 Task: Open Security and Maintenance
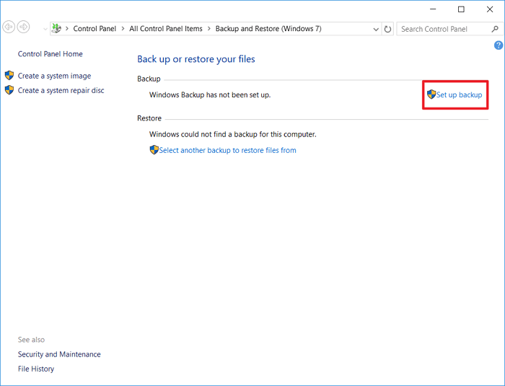[x=59, y=354]
